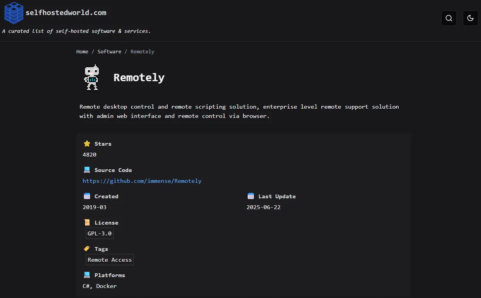Viewport: 481px width, 298px height.
Task: Click the Remote desktop control description paragraph
Action: (x=239, y=111)
